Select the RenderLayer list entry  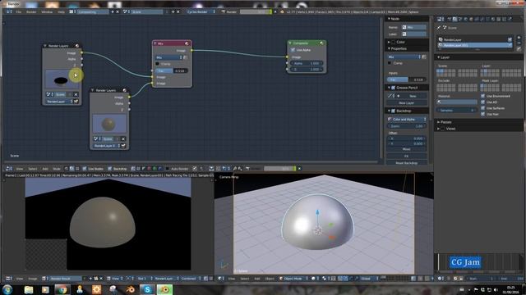pos(475,39)
